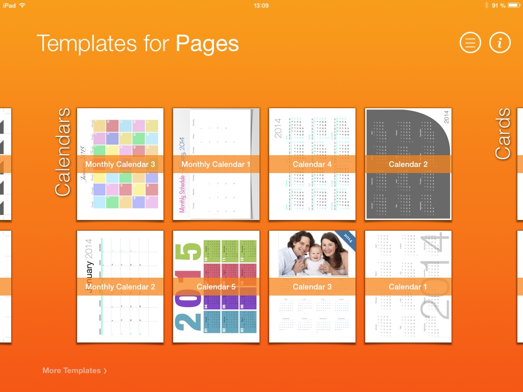This screenshot has width=523, height=392.
Task: Open the gray Calendar 2 template
Action: [408, 164]
